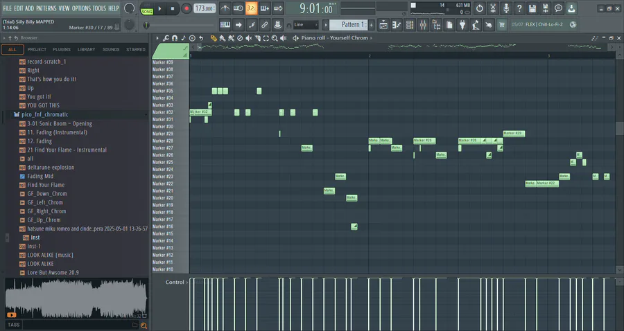Click the song position slider
624x331 pixels.
coord(179,25)
